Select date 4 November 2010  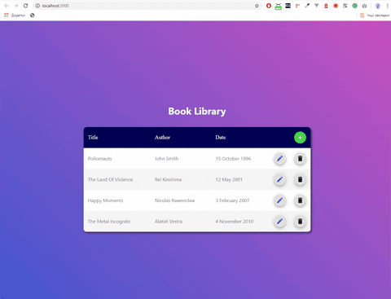[235, 222]
